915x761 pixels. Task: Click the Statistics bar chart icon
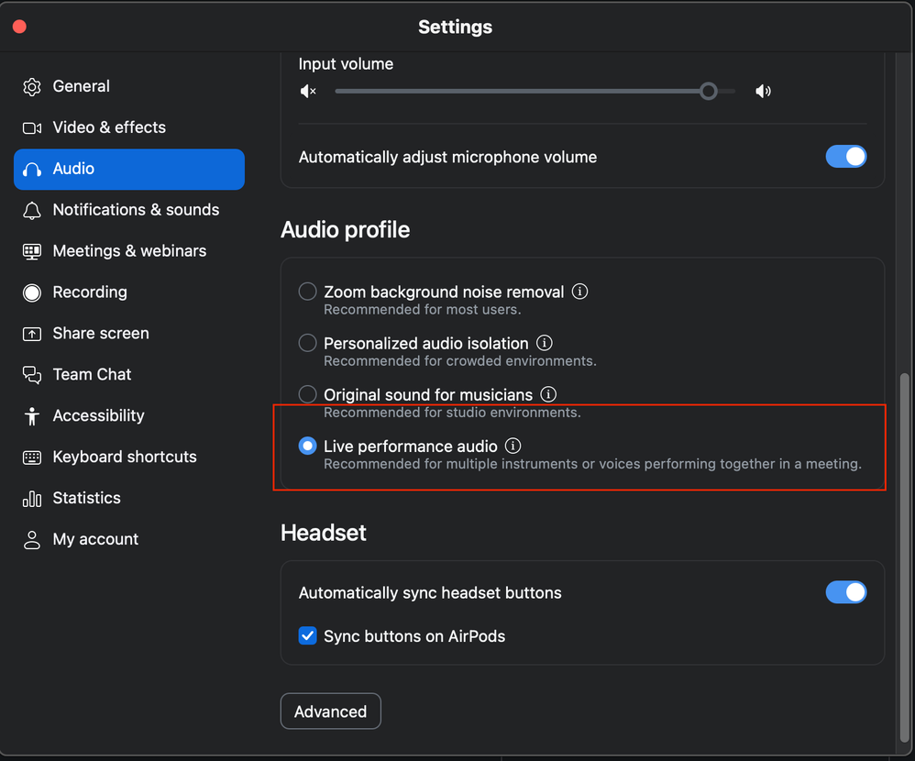coord(32,499)
